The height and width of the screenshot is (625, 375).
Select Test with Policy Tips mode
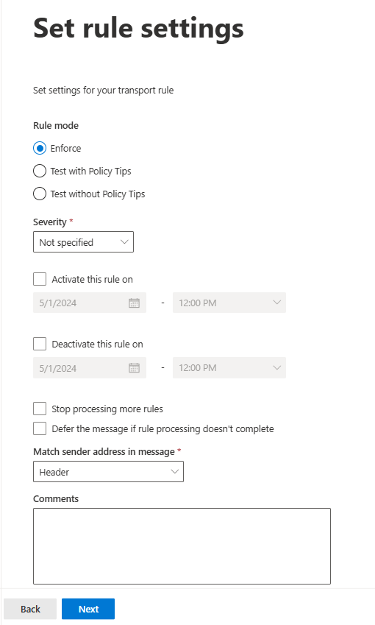tap(40, 171)
